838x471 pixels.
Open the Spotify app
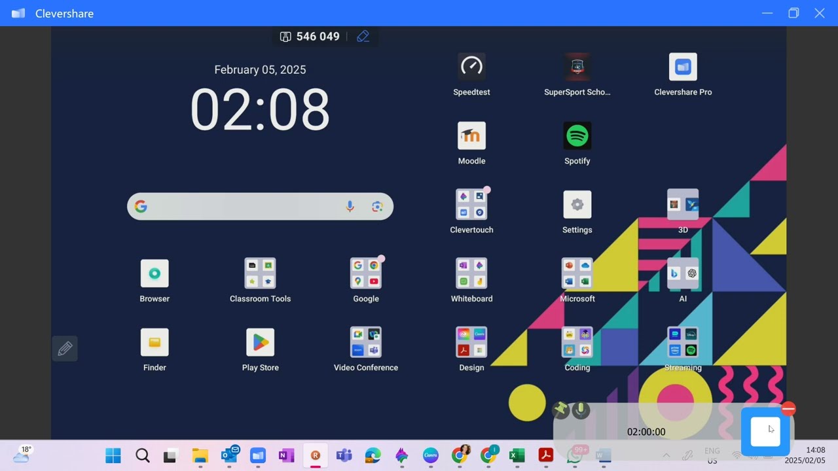577,135
